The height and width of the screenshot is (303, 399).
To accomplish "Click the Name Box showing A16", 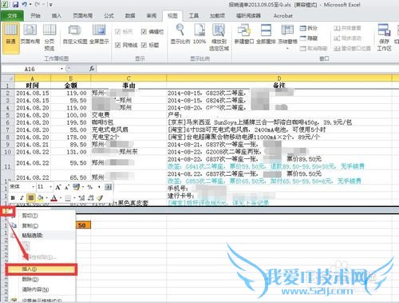I will tap(30, 69).
